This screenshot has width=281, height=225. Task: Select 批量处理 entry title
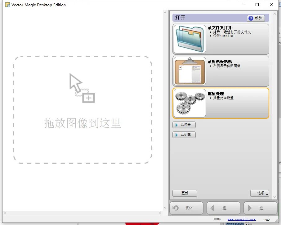[216, 94]
